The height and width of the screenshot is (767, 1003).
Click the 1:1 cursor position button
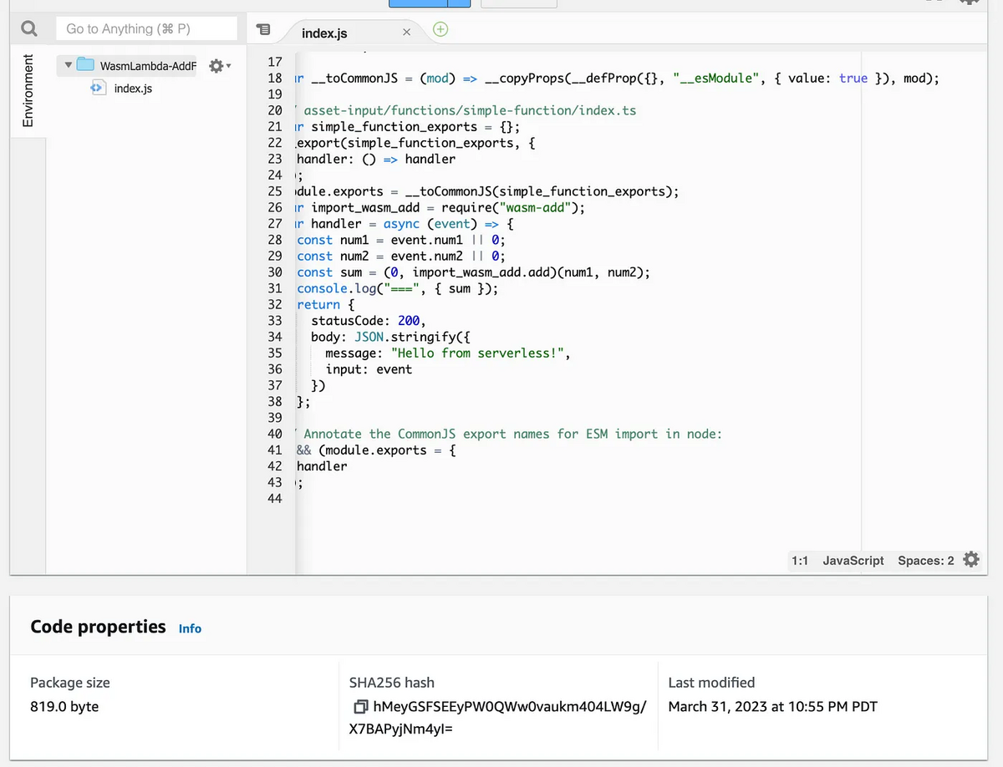coord(800,560)
